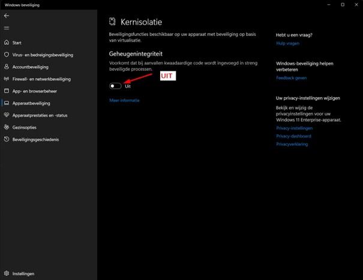Click the Gezinsopties family icon
The width and height of the screenshot is (363, 280).
pos(7,127)
